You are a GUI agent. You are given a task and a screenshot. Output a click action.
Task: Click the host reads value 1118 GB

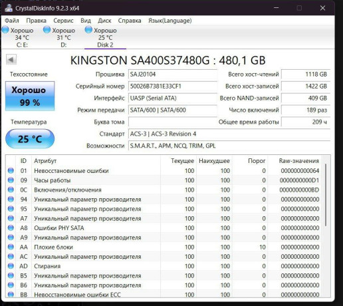[306, 75]
